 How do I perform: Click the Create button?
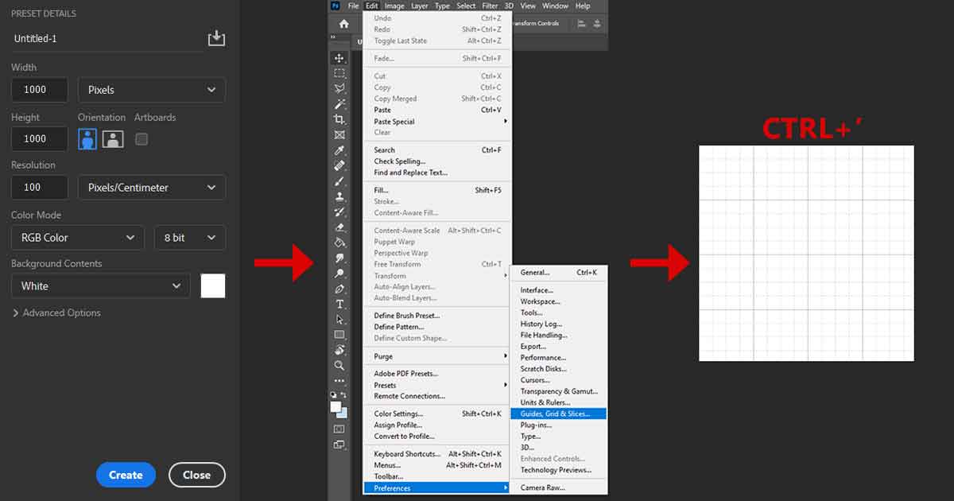pos(126,475)
